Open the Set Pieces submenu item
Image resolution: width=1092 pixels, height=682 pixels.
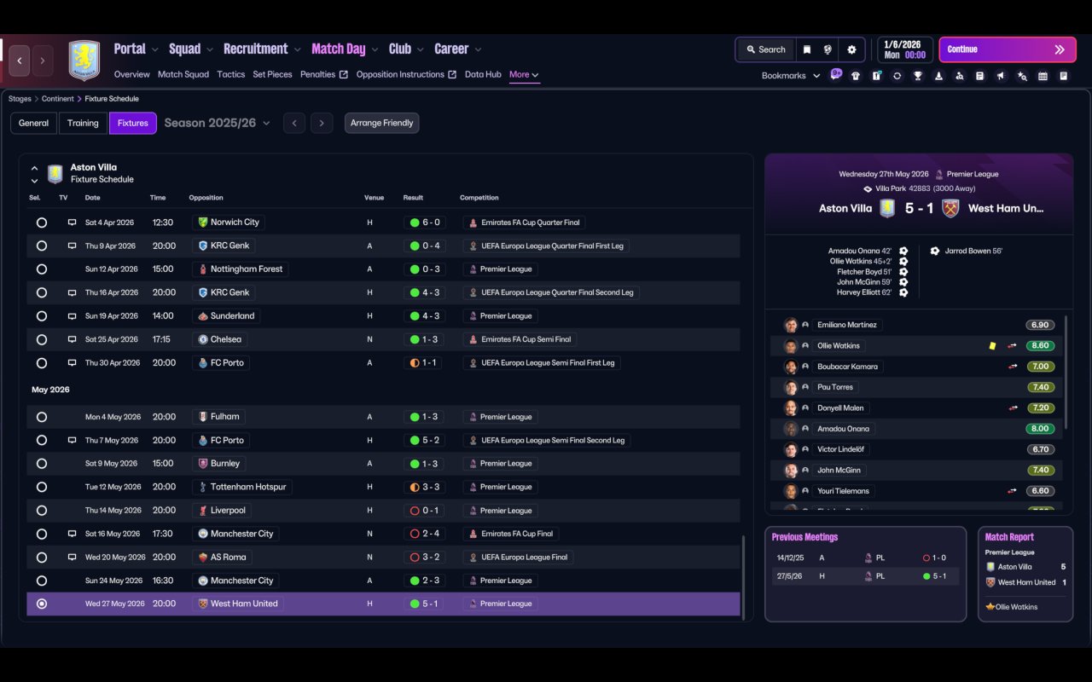[x=272, y=75]
